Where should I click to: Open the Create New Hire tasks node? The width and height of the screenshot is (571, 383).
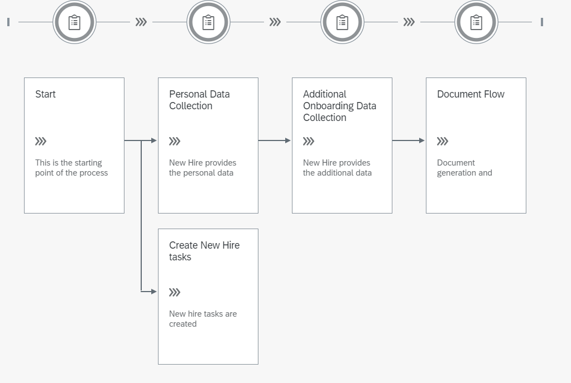pos(208,297)
